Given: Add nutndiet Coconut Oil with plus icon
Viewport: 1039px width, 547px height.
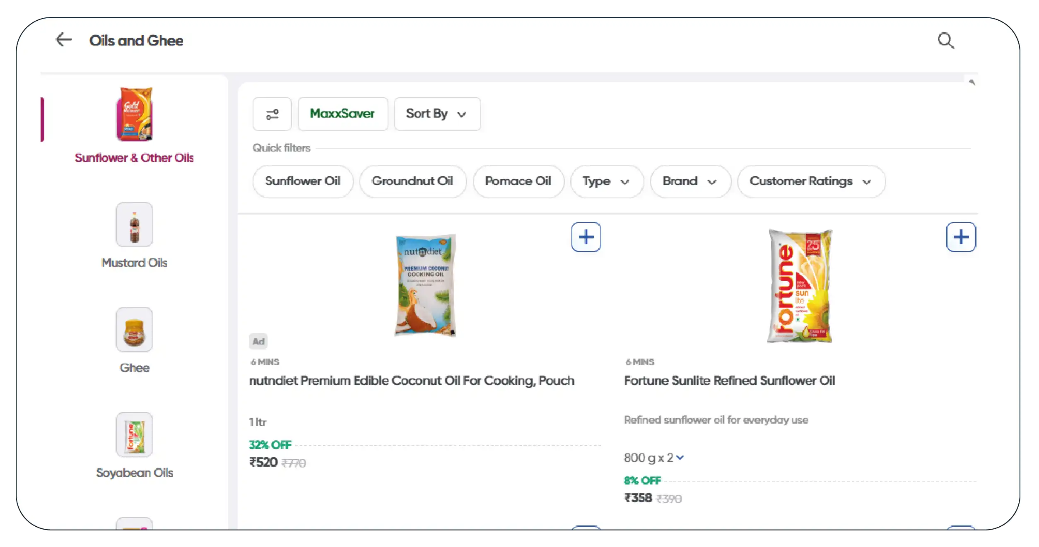Looking at the screenshot, I should tap(586, 237).
